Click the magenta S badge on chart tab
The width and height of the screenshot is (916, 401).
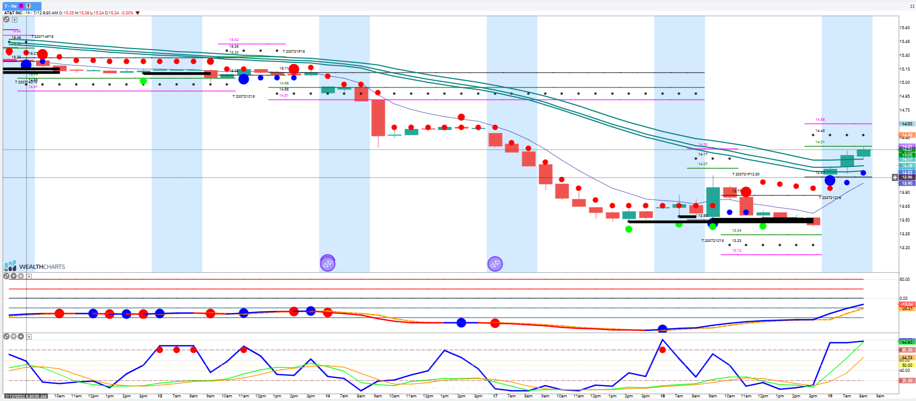click(21, 6)
